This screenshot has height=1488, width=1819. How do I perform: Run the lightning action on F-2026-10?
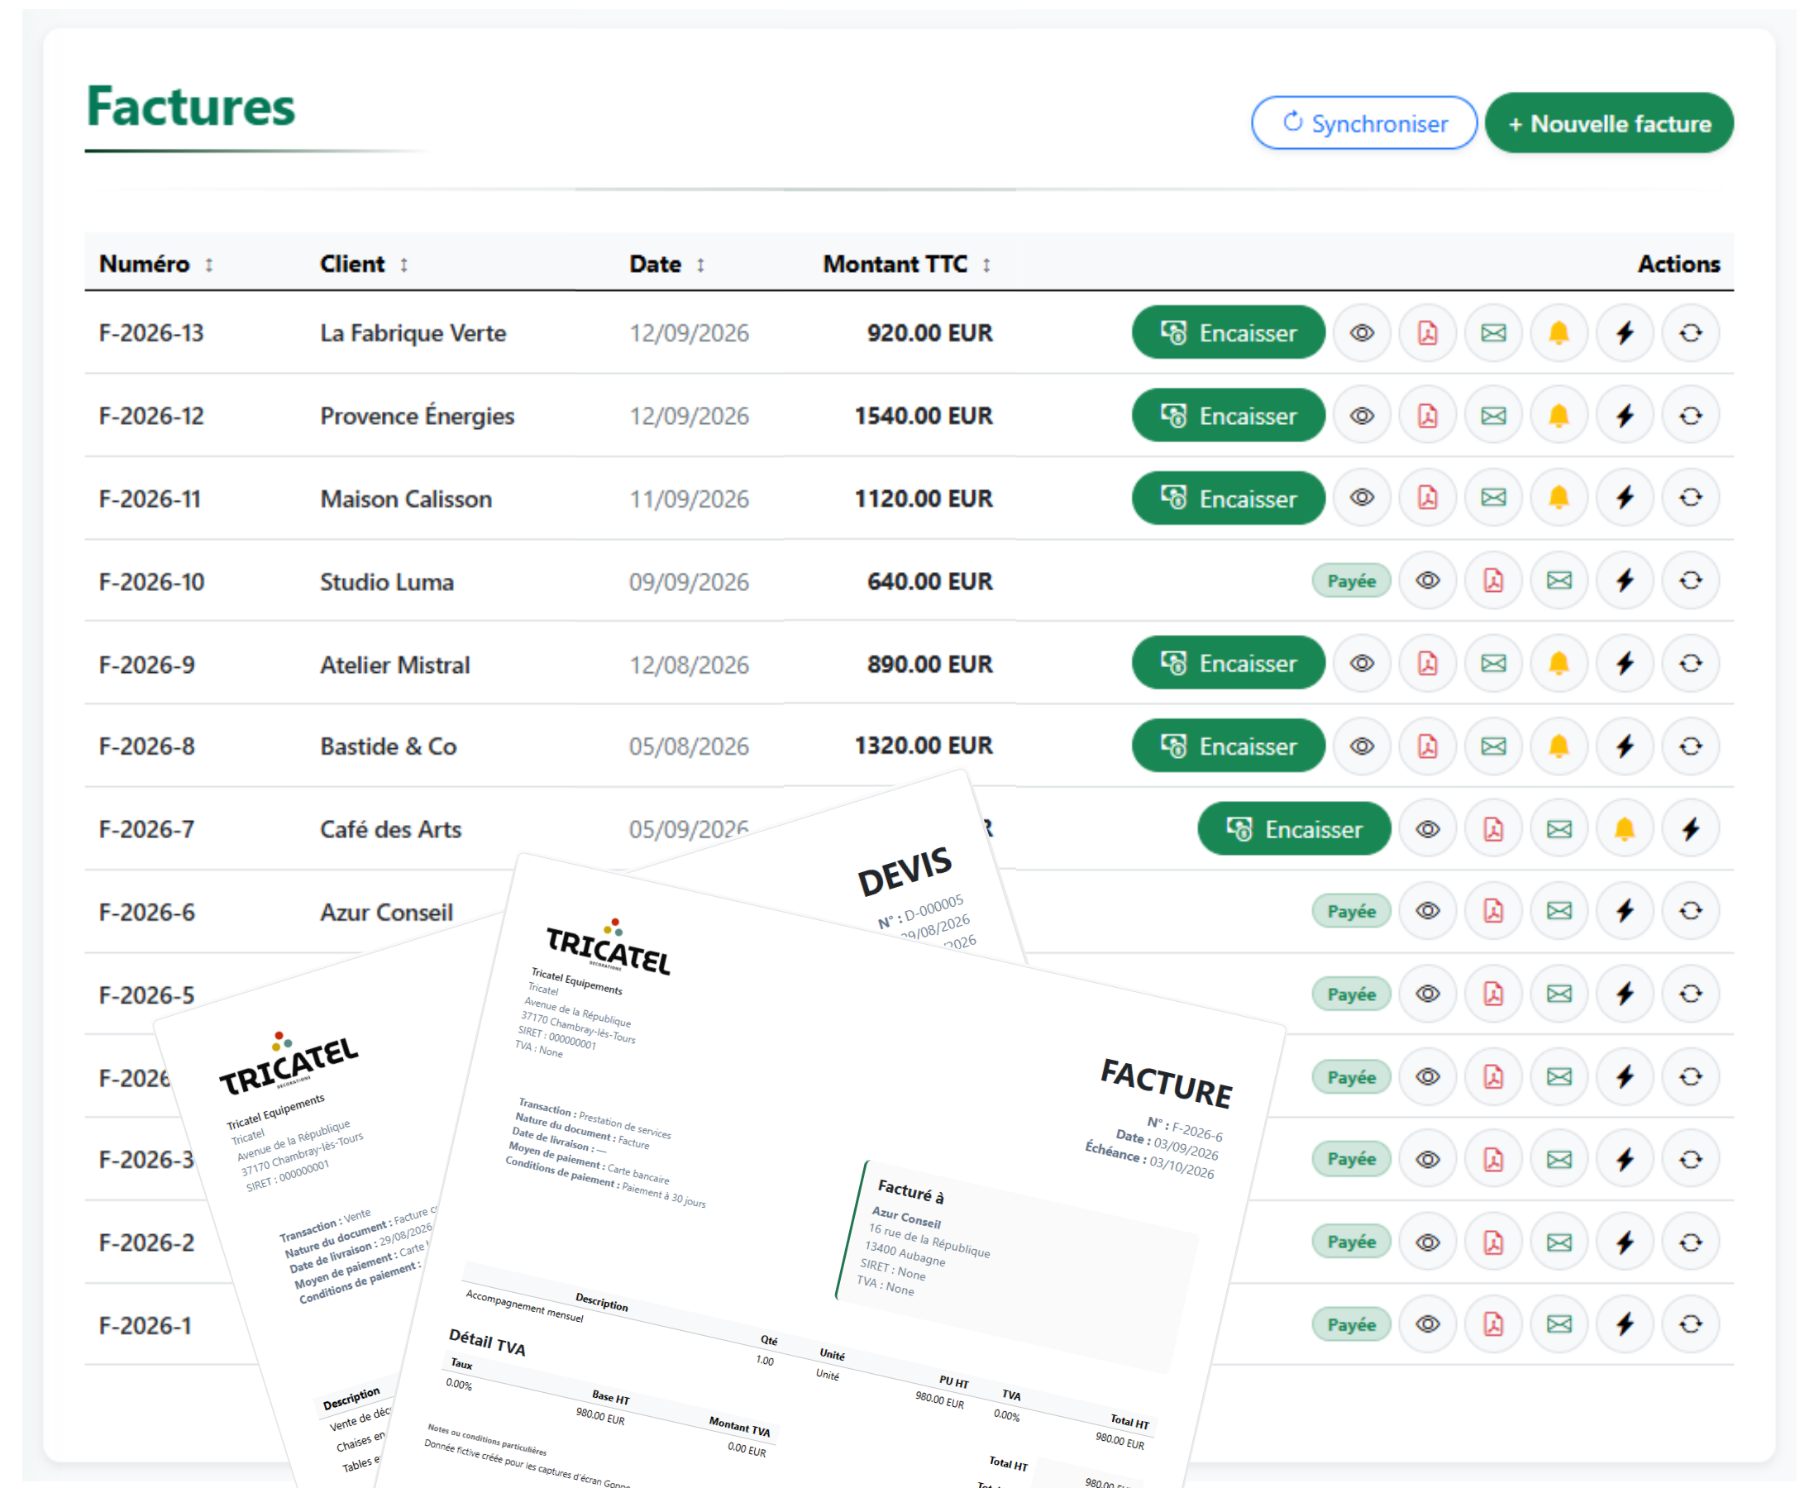[x=1625, y=580]
